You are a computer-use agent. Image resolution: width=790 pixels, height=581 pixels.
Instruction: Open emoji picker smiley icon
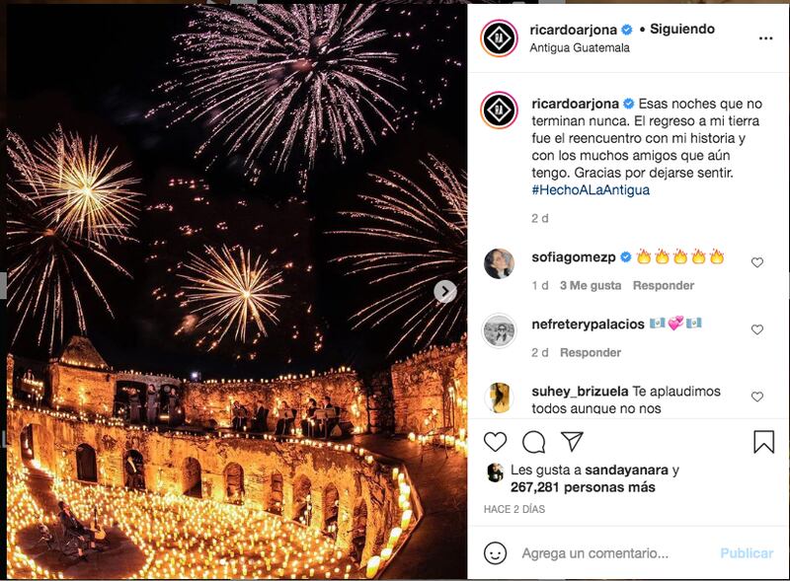(x=496, y=552)
